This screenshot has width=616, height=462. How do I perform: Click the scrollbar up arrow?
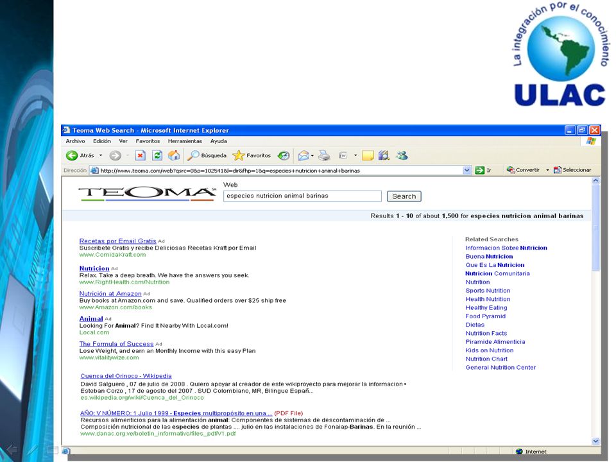pos(595,181)
